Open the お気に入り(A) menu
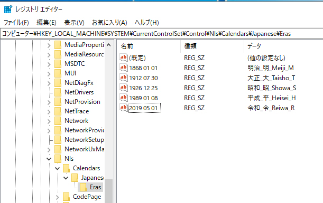323x203 pixels. click(109, 22)
